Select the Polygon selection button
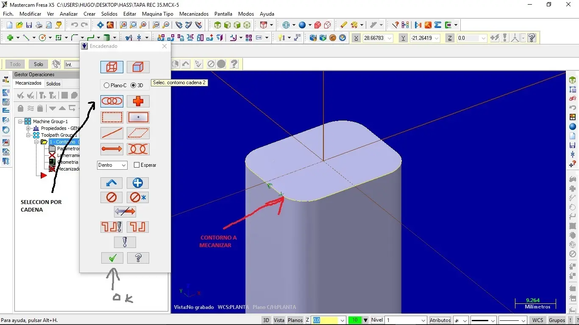This screenshot has width=579, height=325. click(x=138, y=133)
